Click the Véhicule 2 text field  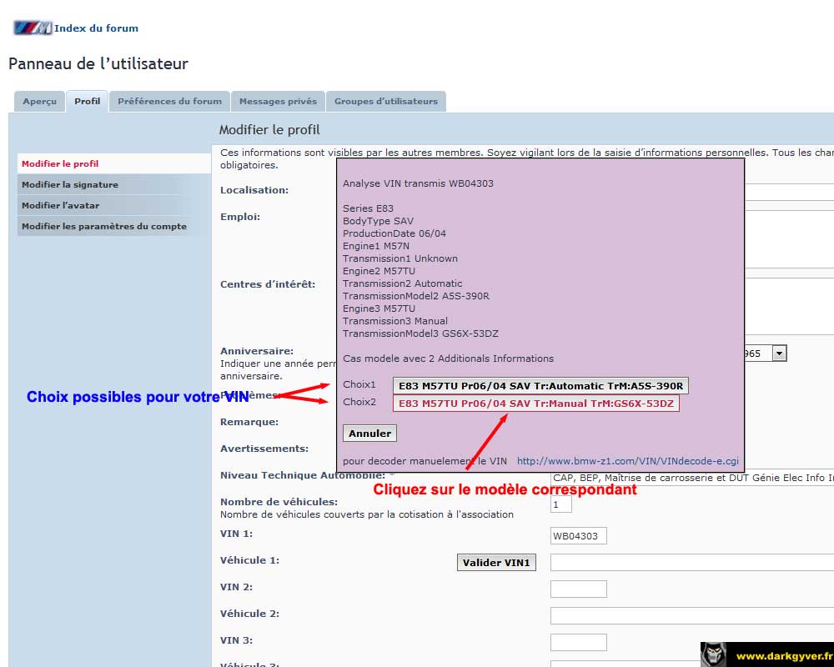(692, 615)
